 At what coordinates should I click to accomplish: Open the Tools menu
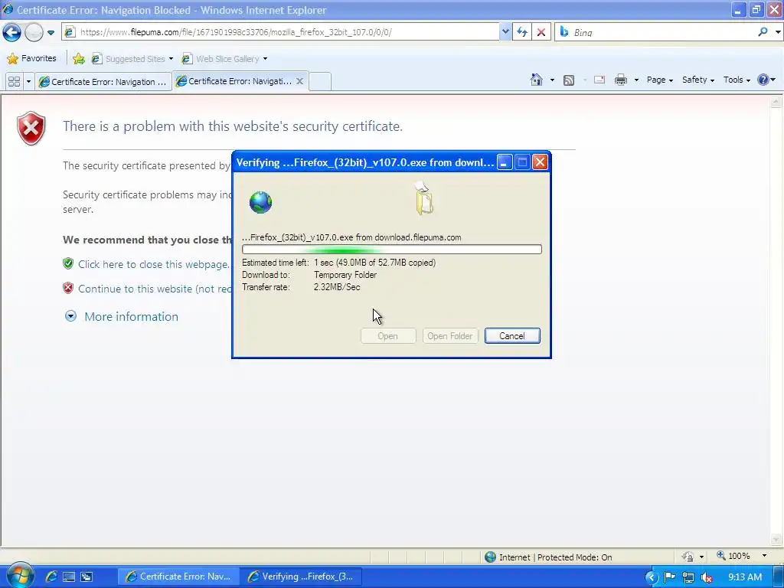(737, 80)
